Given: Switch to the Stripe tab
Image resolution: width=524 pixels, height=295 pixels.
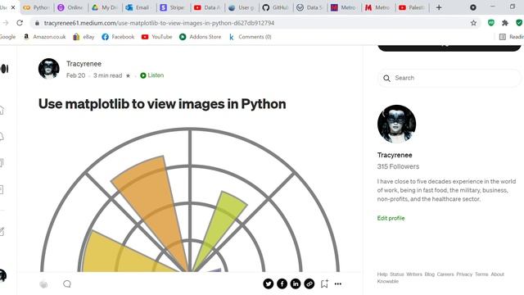Looking at the screenshot, I should click(x=173, y=7).
